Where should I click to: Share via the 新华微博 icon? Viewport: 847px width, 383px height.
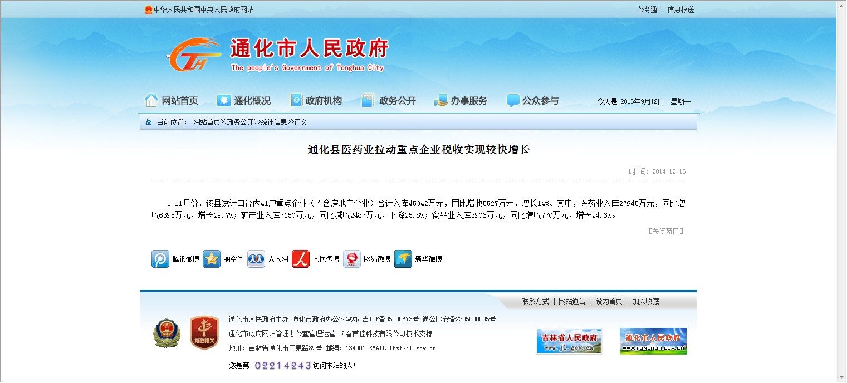coord(403,259)
